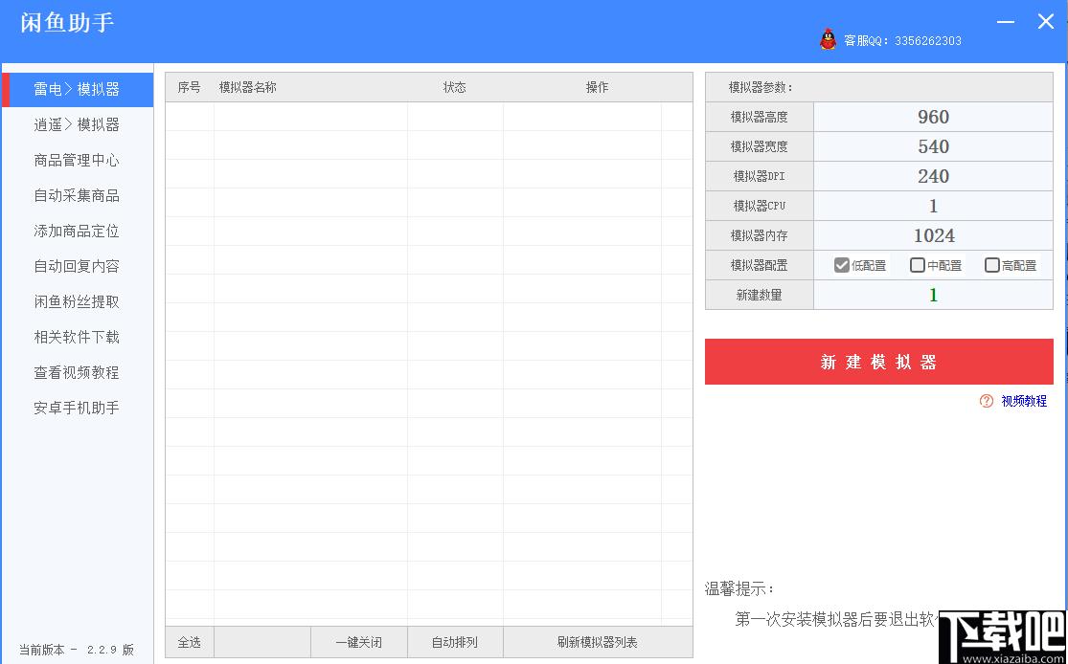
Task: Open the 视频教程 link
Action: point(1024,401)
